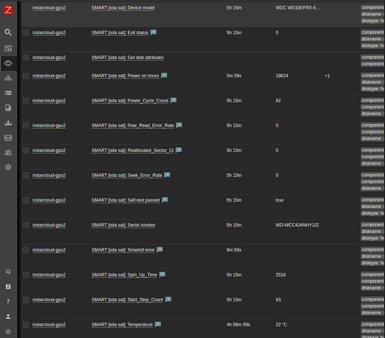This screenshot has height=338, width=385.
Task: Open the Users icon in the sidebar
Action: point(8,152)
